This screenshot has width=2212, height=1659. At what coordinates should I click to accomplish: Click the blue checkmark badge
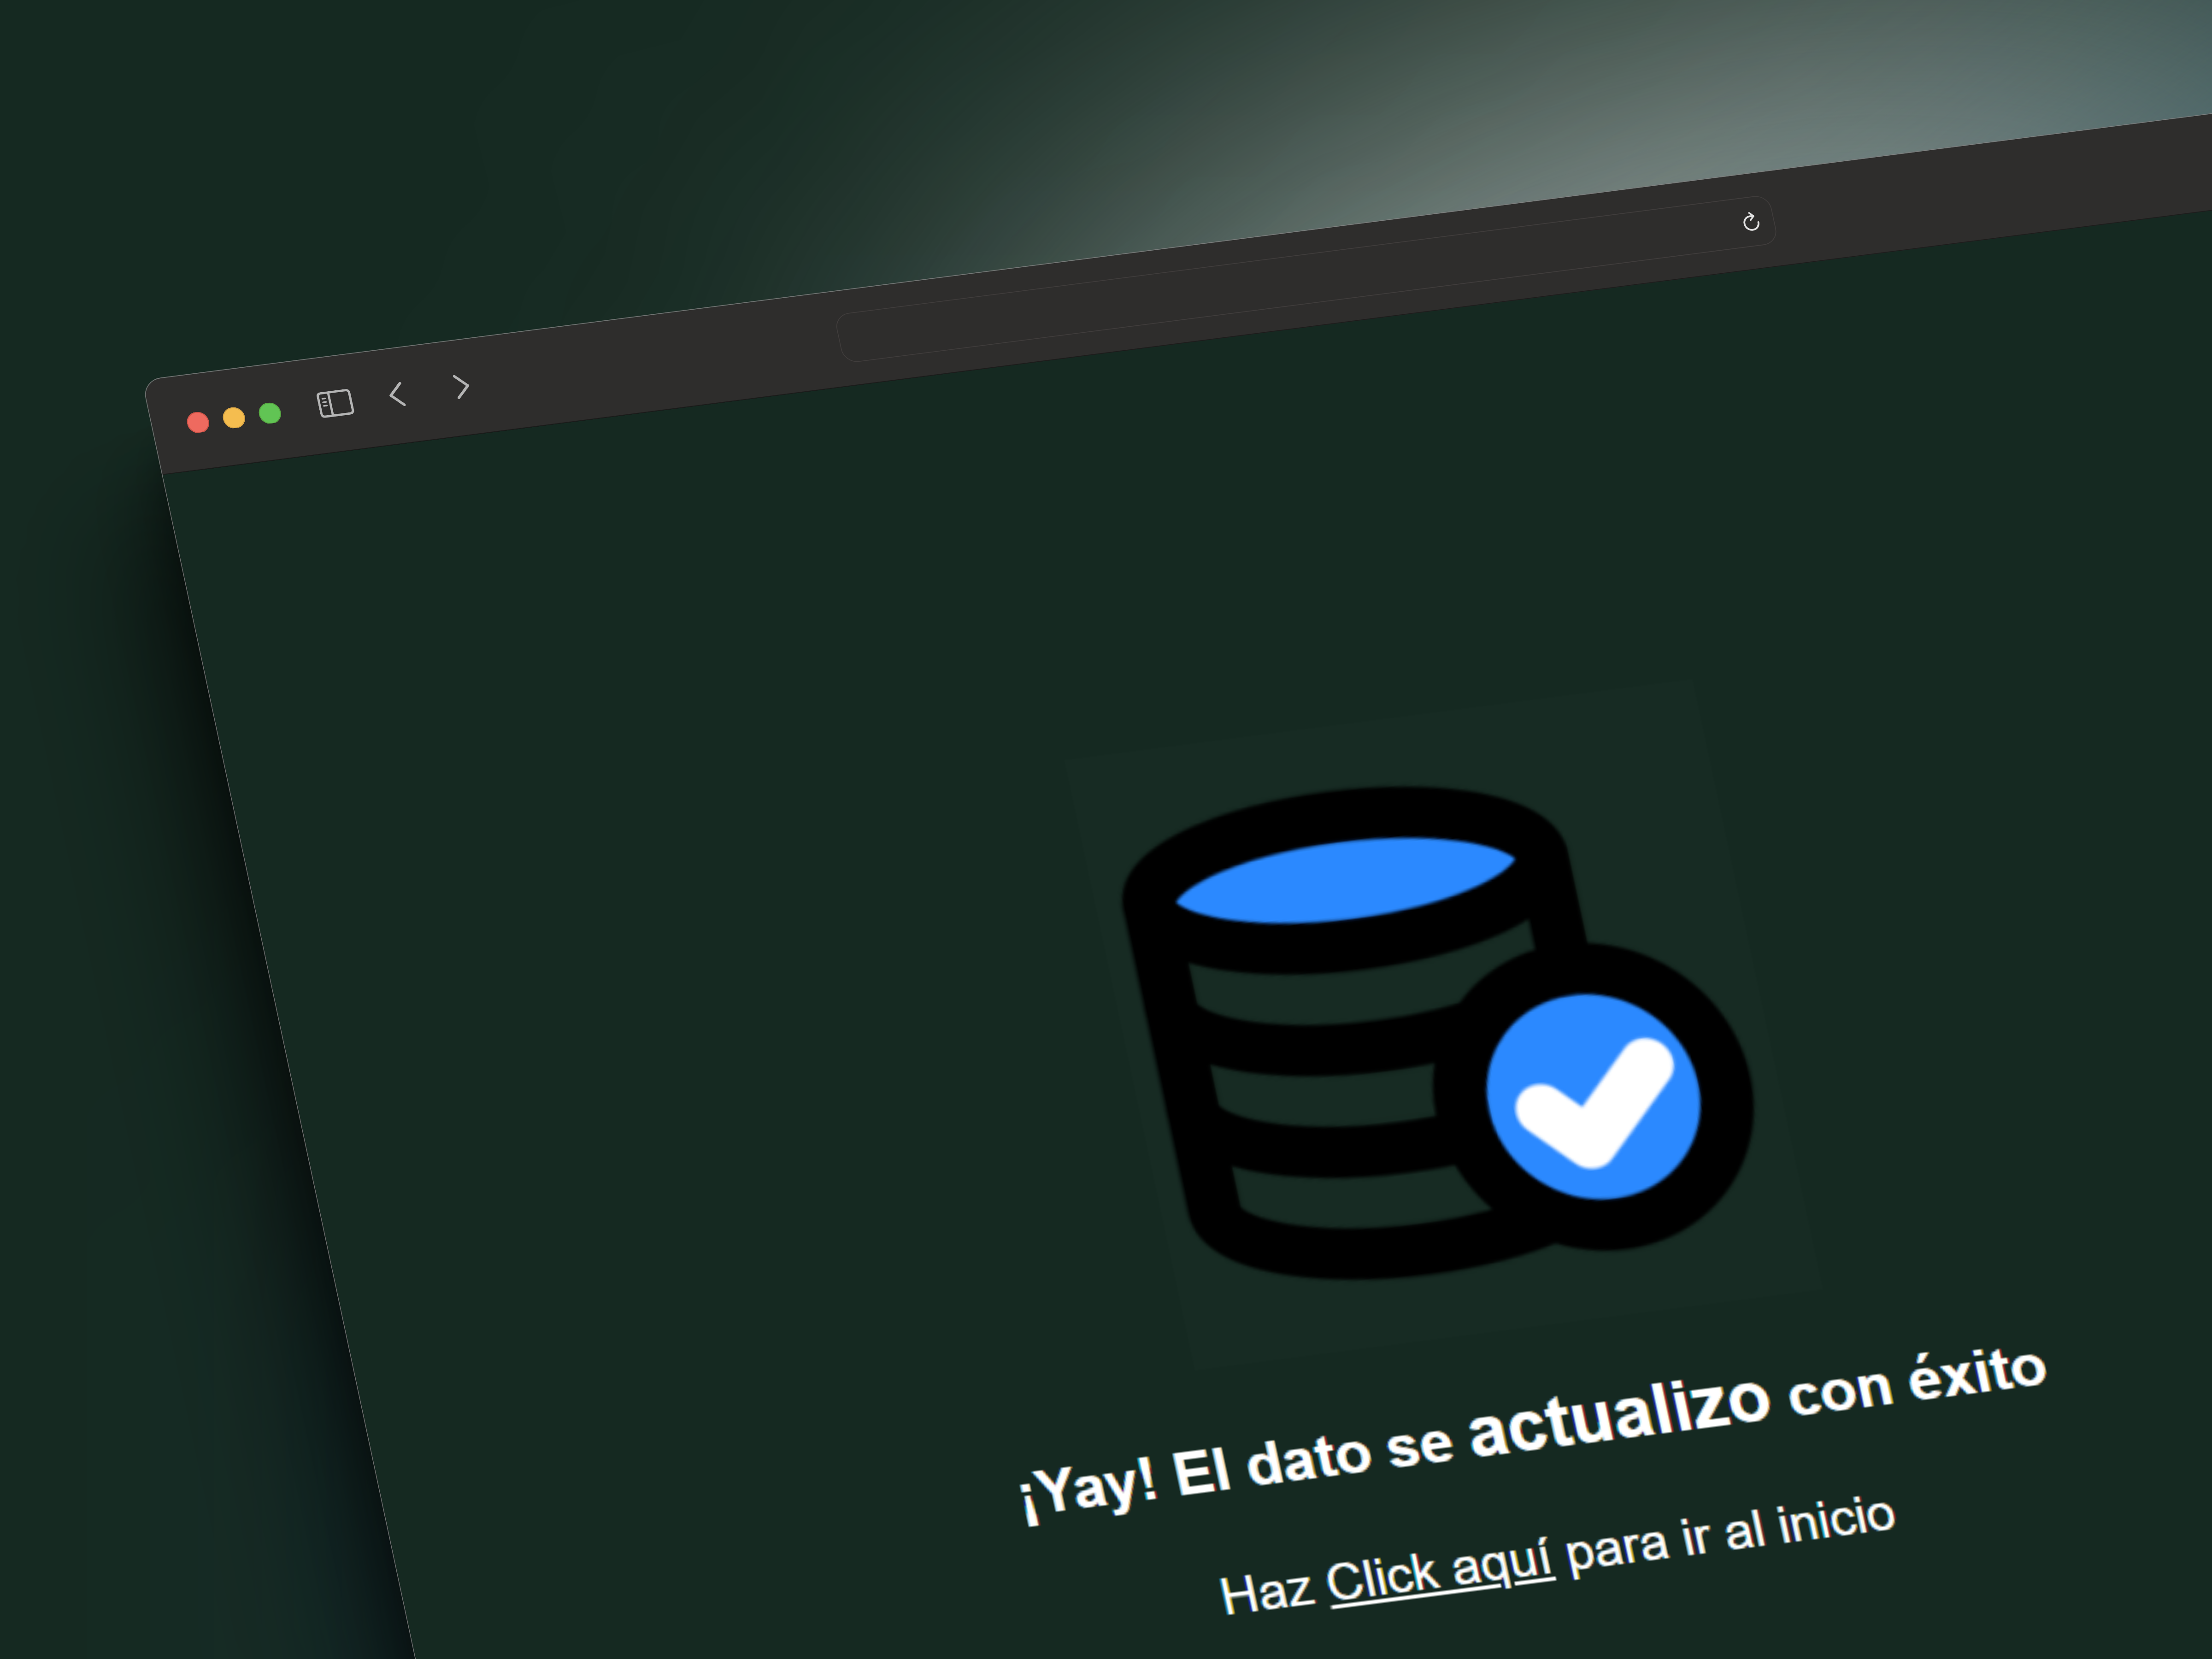[x=1593, y=1097]
